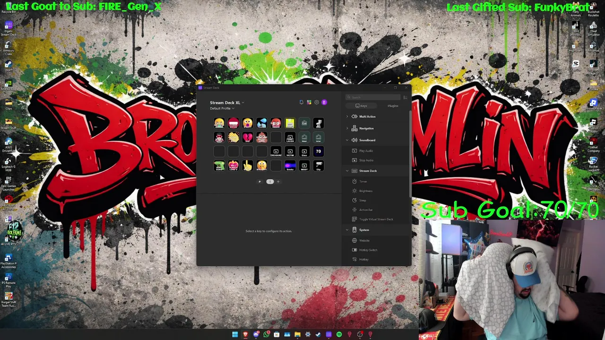Choose the Website action
Viewport: 605px width, 340px height.
[x=364, y=240]
